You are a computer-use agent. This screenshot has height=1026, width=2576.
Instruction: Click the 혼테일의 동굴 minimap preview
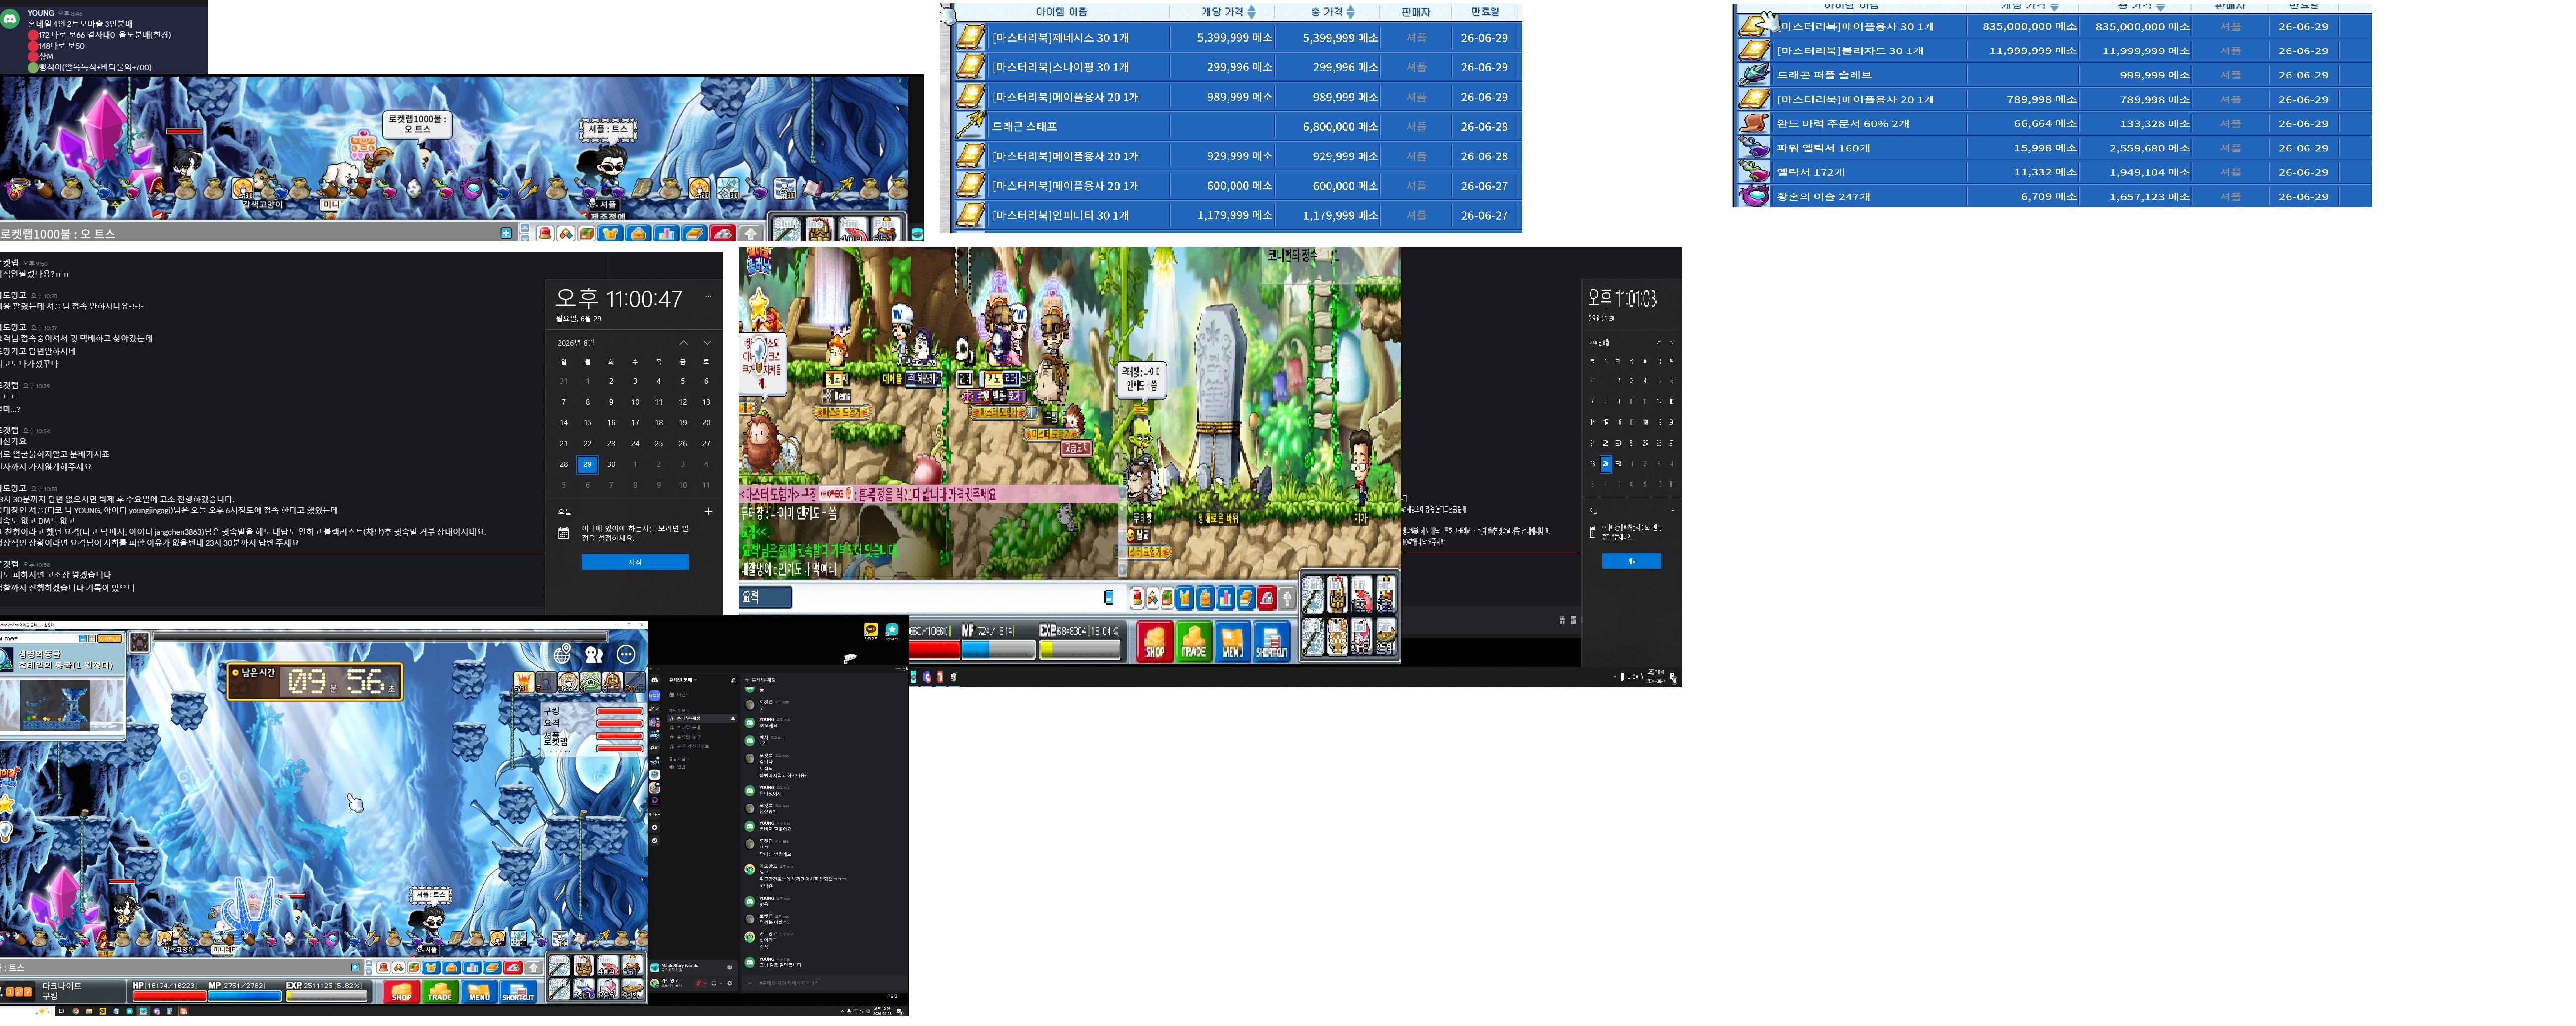(x=56, y=706)
